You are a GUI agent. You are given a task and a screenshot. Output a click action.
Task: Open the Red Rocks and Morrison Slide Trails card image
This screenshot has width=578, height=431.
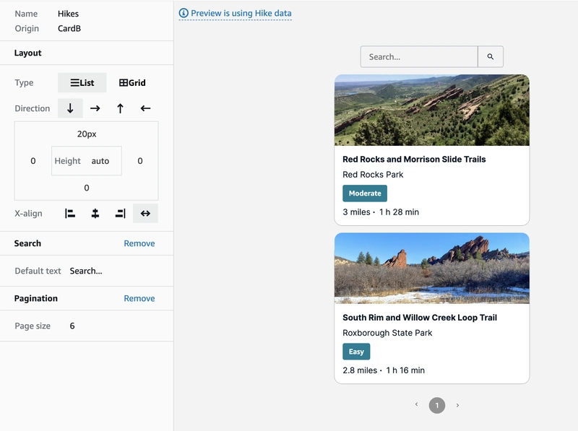431,110
